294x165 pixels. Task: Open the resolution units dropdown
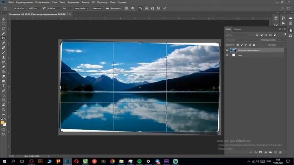point(81,8)
